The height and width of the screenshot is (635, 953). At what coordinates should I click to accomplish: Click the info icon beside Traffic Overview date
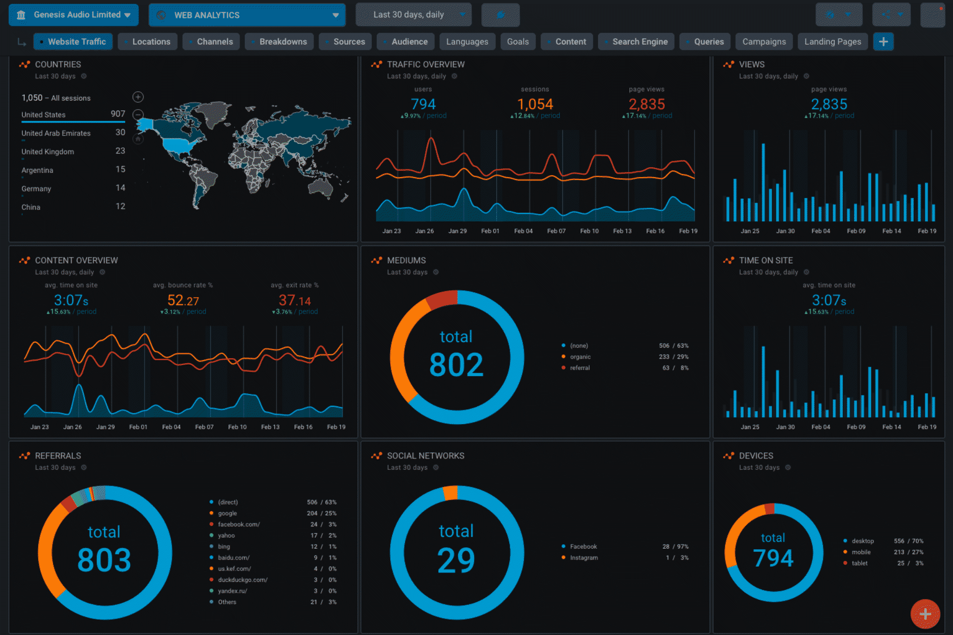pos(454,76)
